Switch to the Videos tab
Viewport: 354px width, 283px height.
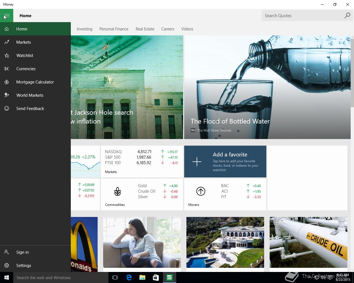pos(187,29)
